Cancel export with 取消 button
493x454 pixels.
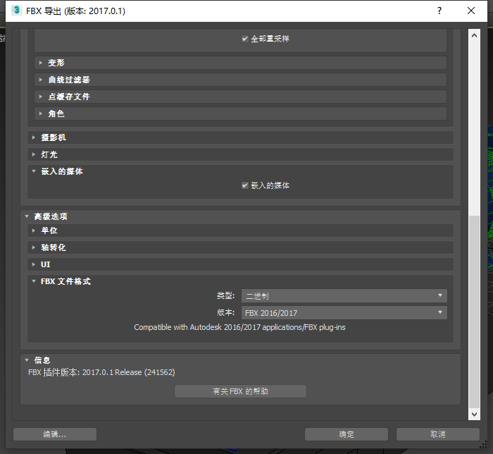point(437,434)
